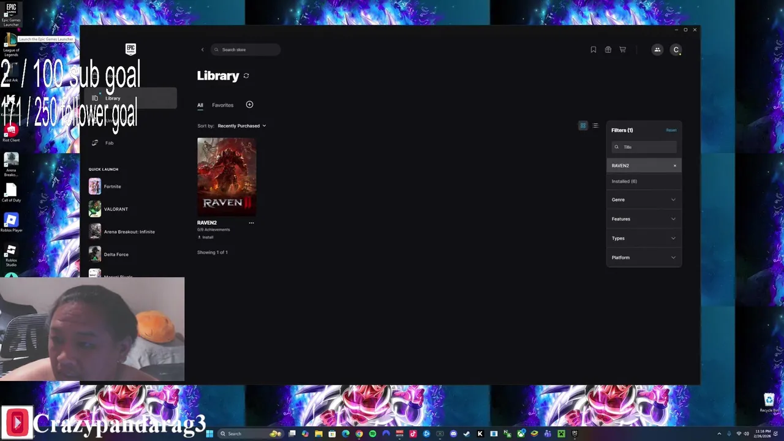Open the RAVEN2 game cover thumbnail
The width and height of the screenshot is (784, 441).
coord(227,176)
